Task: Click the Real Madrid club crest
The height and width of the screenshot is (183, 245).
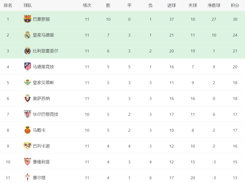Action: pos(27,35)
